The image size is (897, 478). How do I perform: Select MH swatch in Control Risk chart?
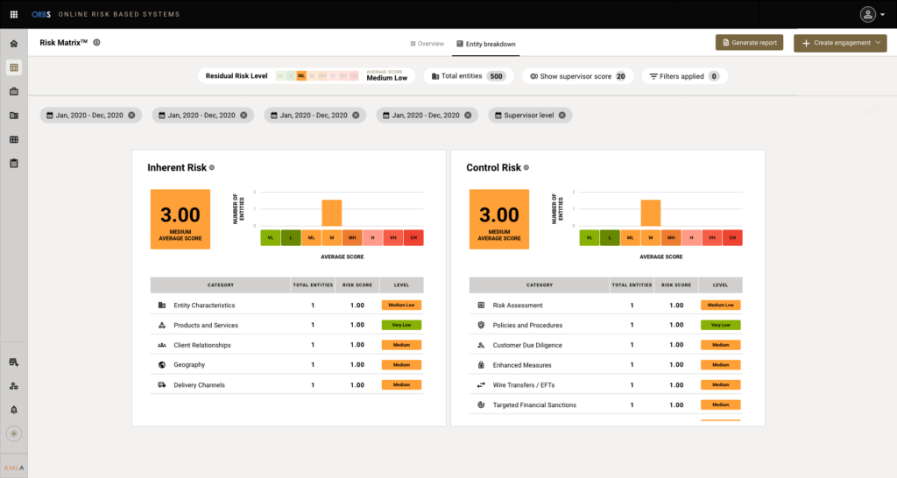(x=671, y=238)
